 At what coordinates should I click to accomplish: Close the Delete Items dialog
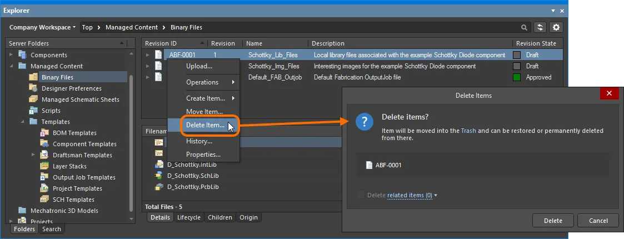point(610,93)
